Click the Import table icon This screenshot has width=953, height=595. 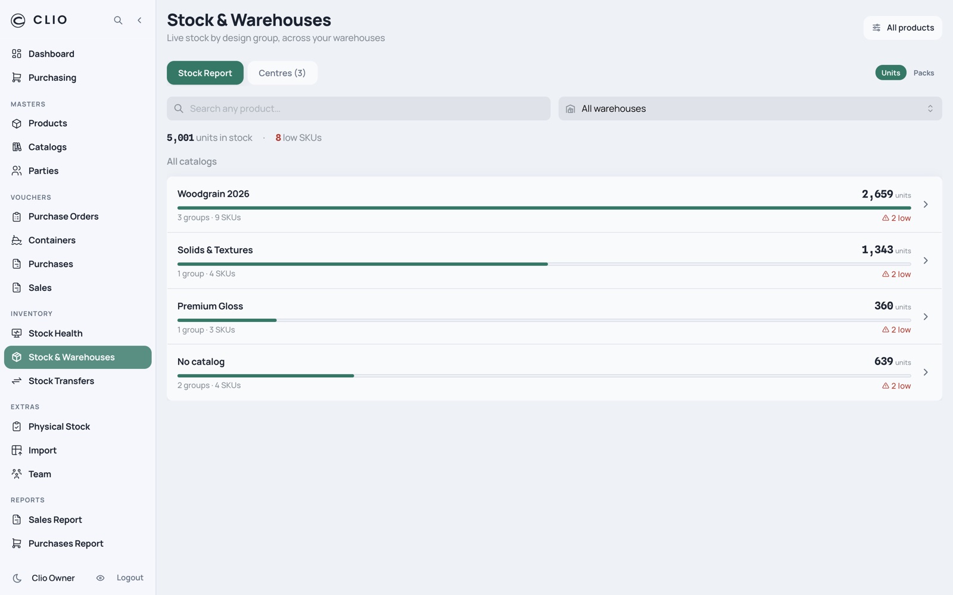[17, 450]
